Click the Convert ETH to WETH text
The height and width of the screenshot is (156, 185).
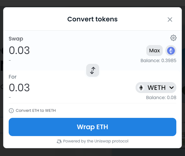pyautogui.click(x=36, y=111)
